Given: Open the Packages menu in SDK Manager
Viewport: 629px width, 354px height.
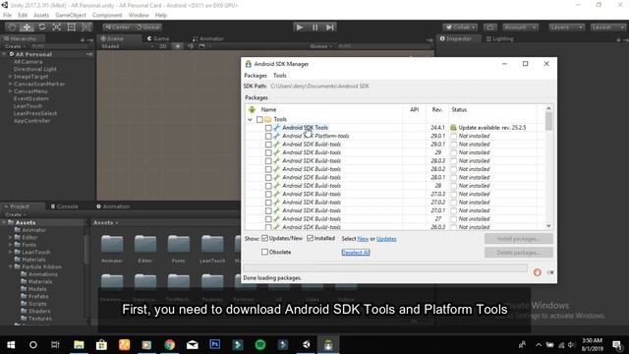Looking at the screenshot, I should 256,76.
